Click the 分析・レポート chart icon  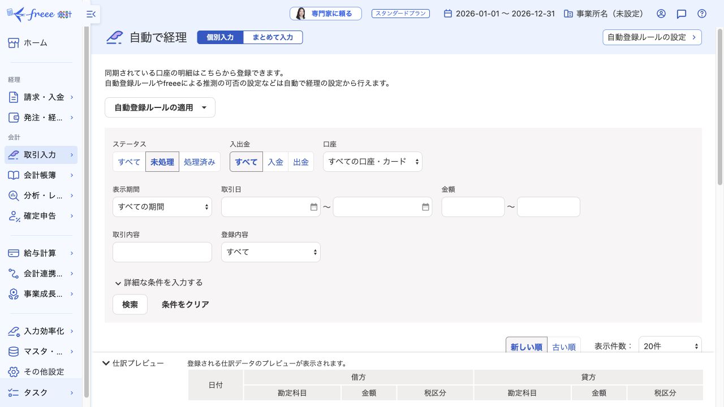14,196
